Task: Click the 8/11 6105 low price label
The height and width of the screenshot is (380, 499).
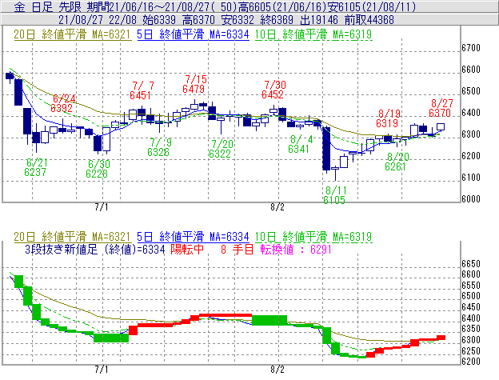Action: [335, 195]
